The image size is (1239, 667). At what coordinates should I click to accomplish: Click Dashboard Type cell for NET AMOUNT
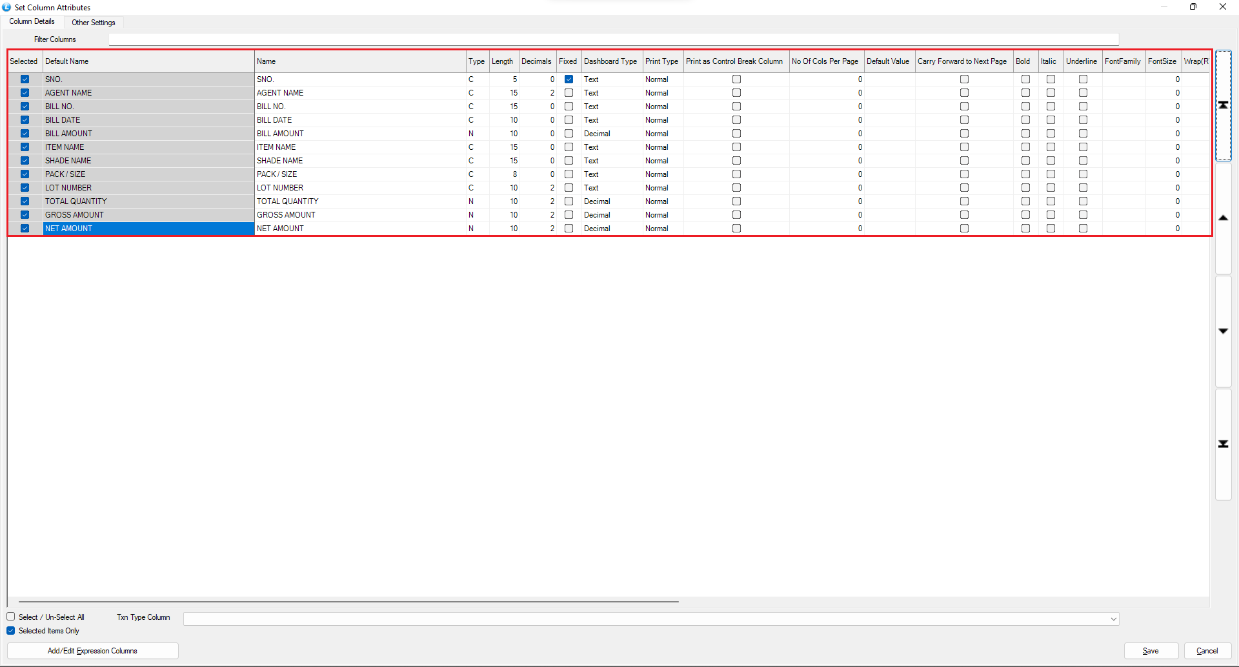(610, 229)
